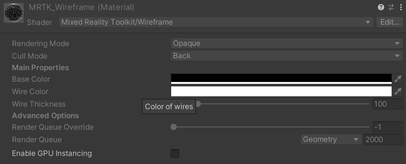Expand the Cull Mode dropdown
This screenshot has height=164, width=406.
287,56
